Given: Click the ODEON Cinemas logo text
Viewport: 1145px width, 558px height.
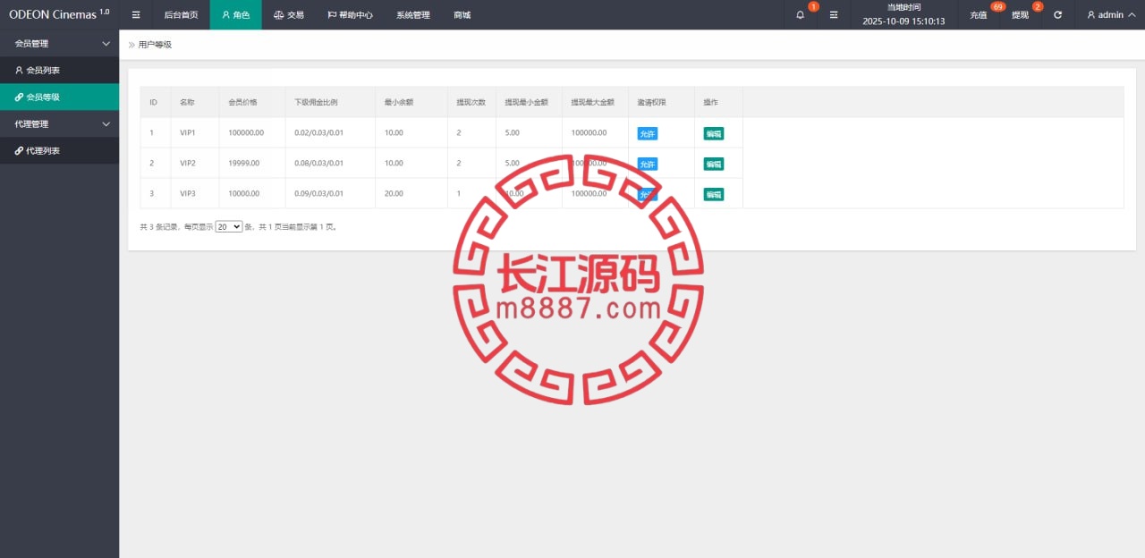Looking at the screenshot, I should pyautogui.click(x=59, y=14).
